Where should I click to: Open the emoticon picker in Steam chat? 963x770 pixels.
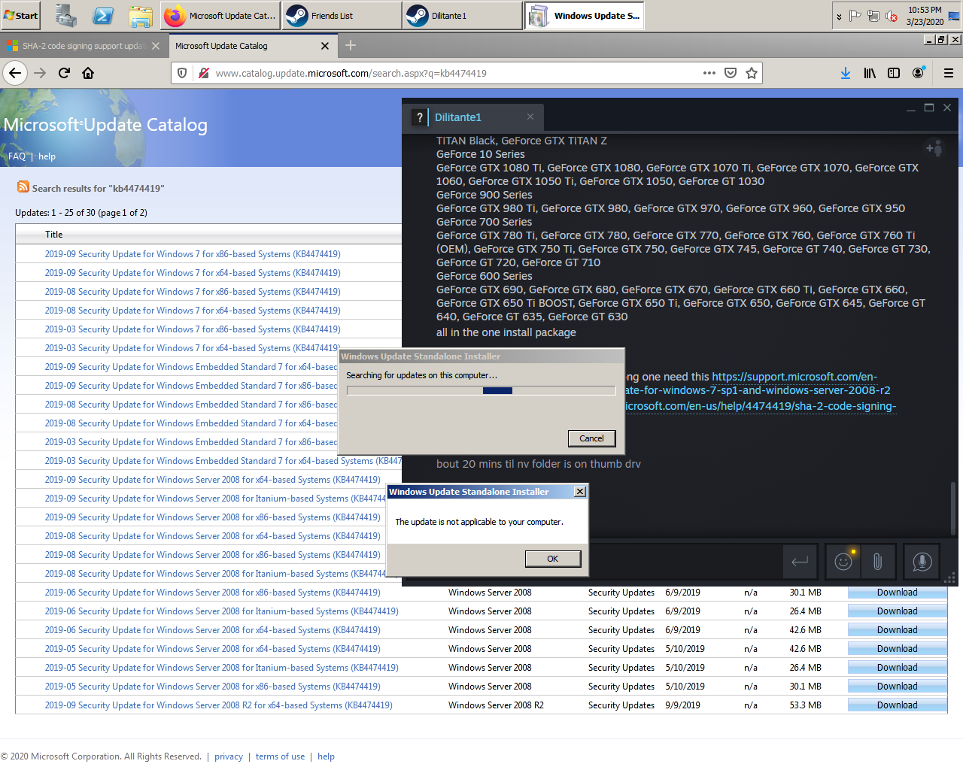[x=843, y=561]
